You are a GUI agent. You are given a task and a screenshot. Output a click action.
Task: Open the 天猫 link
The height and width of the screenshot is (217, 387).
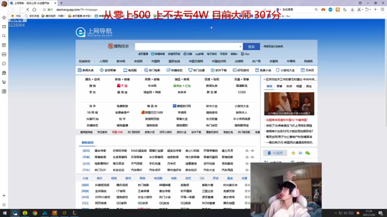(122, 86)
